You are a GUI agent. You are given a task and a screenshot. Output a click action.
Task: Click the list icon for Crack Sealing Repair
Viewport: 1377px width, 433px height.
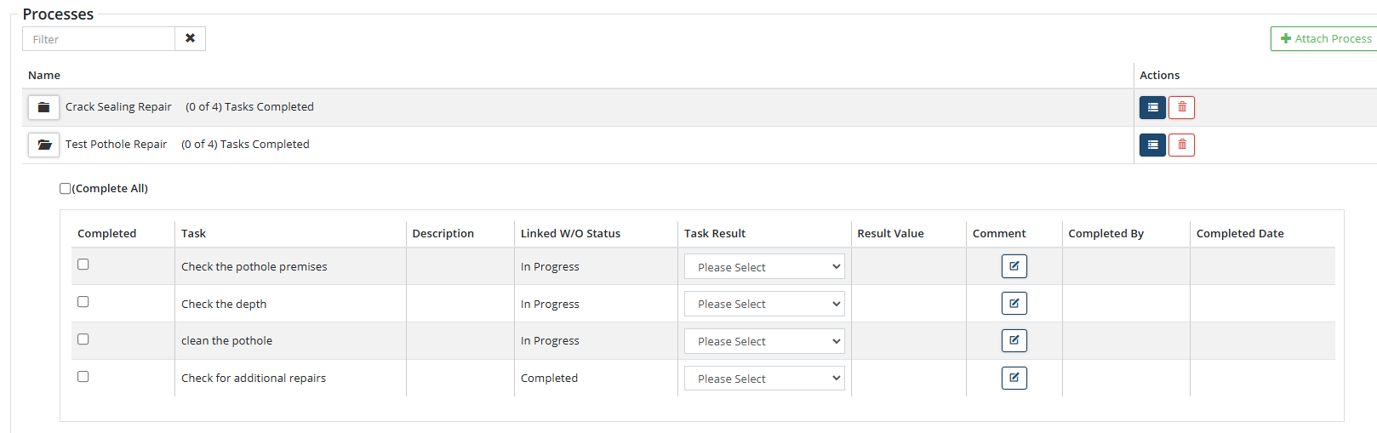(1152, 107)
